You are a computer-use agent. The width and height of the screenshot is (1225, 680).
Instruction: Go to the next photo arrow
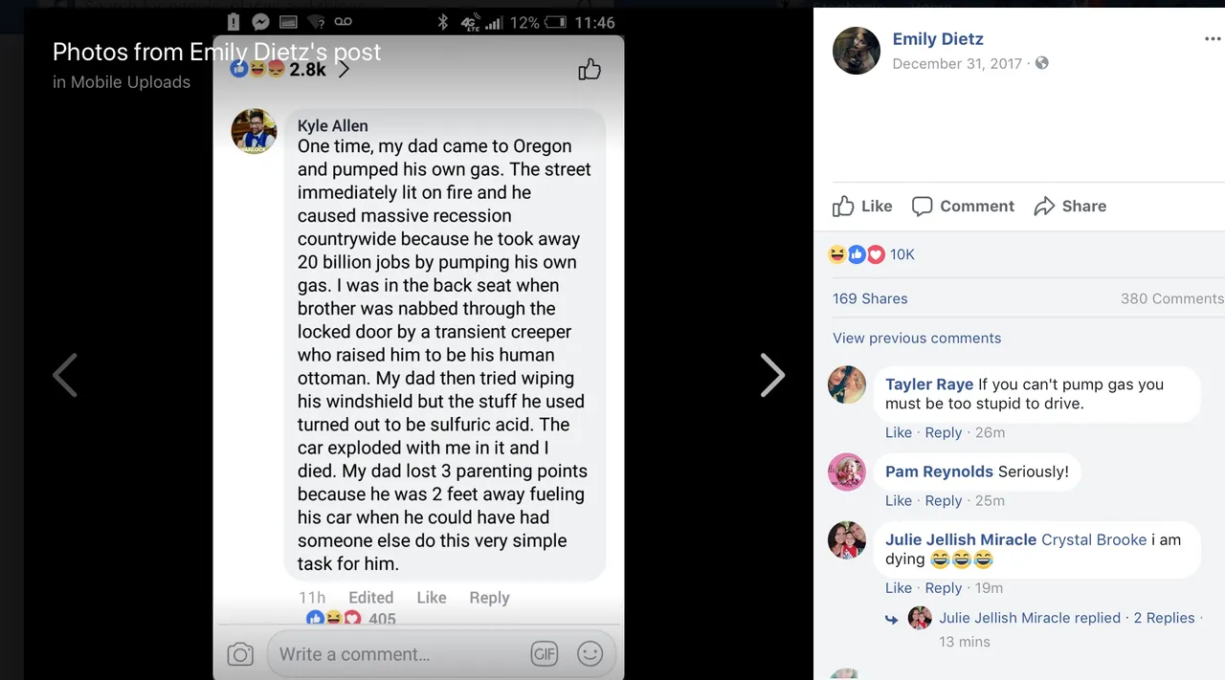click(x=772, y=375)
